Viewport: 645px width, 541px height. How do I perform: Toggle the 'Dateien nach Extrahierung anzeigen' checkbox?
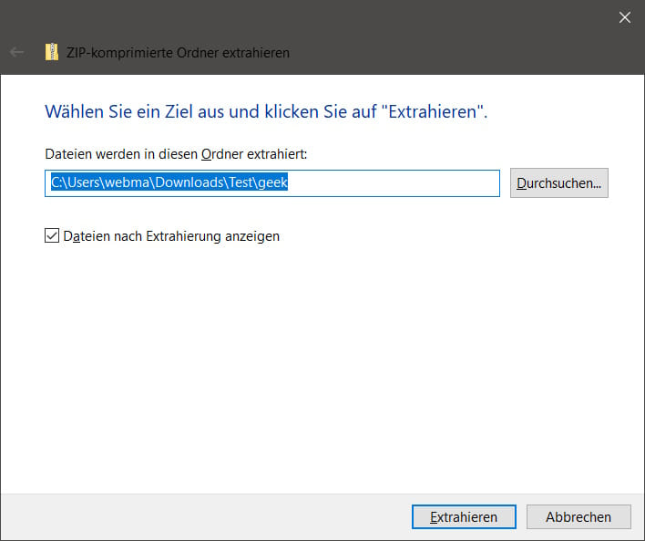(52, 235)
